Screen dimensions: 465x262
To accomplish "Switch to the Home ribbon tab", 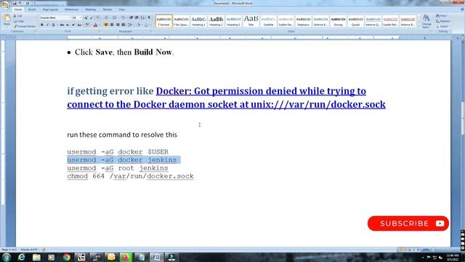I will [18, 9].
